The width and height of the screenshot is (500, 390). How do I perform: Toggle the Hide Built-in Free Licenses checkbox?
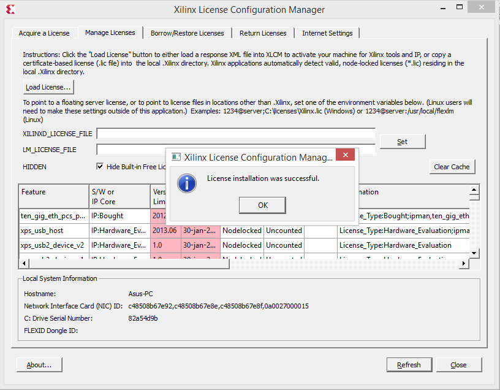coord(100,166)
